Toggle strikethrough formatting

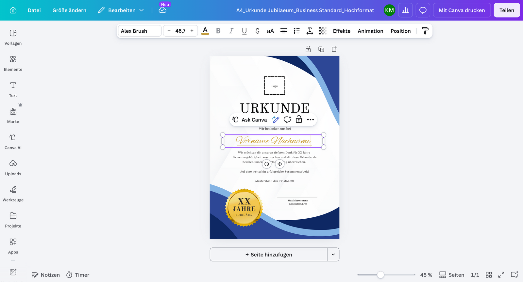[x=258, y=31]
